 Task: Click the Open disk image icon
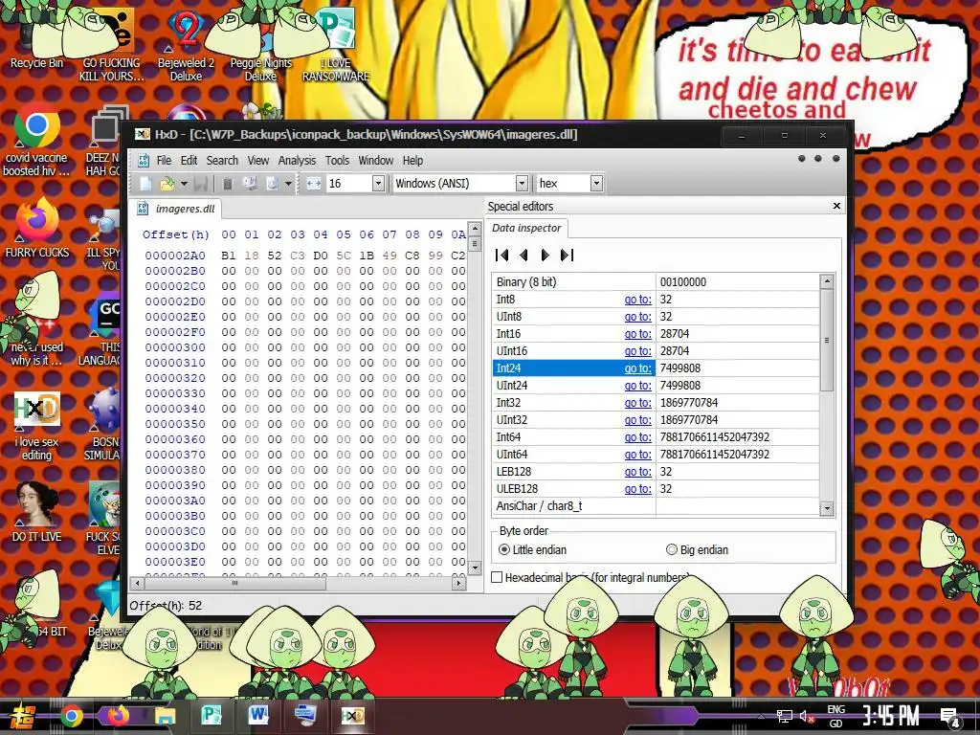click(273, 183)
